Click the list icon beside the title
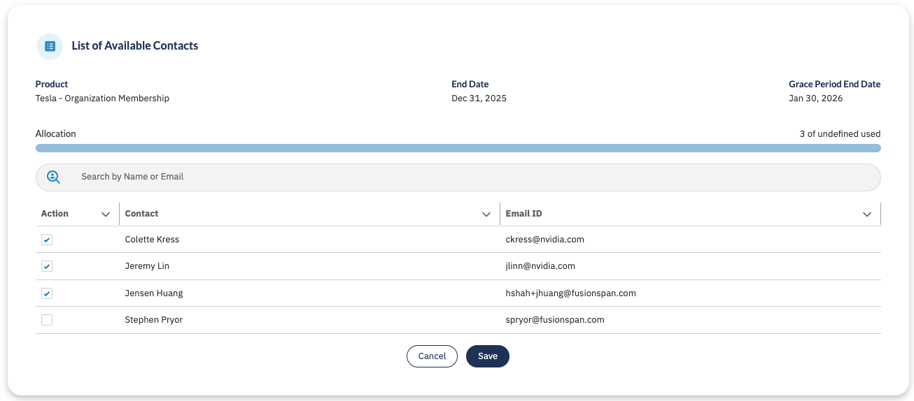Screen dimensions: 914x401 coord(50,46)
